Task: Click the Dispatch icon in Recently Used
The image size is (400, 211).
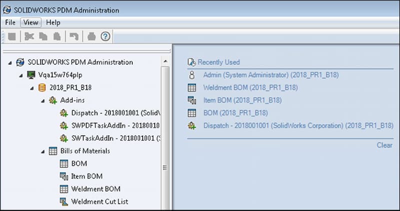Action: tap(191, 125)
